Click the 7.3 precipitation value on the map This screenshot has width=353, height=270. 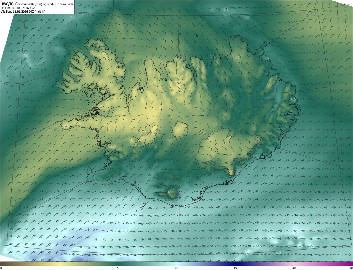click(72, 18)
